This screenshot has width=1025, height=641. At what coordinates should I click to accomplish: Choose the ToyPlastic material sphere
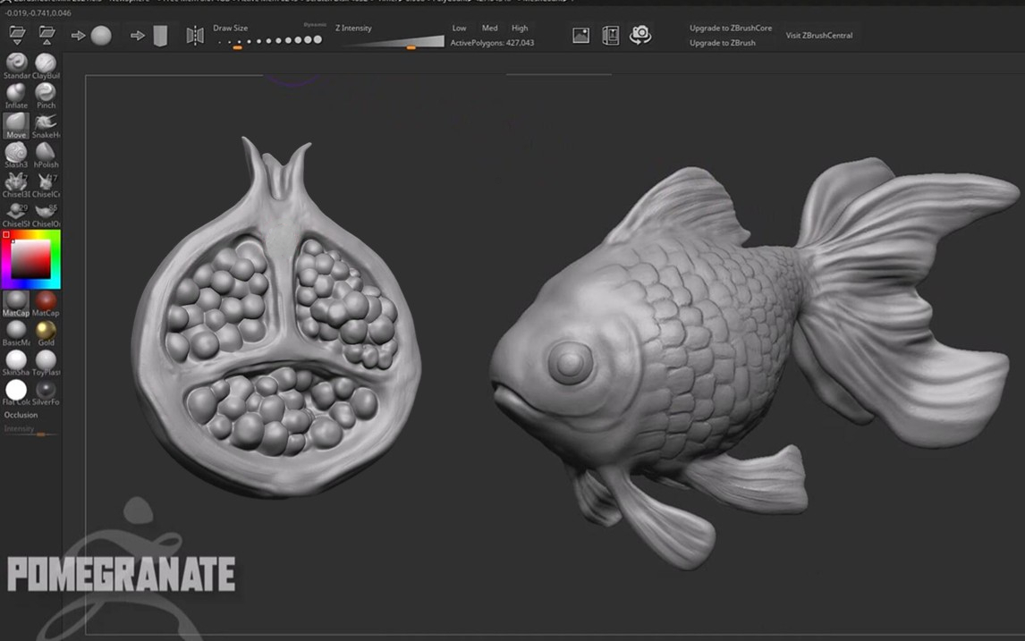coord(45,362)
